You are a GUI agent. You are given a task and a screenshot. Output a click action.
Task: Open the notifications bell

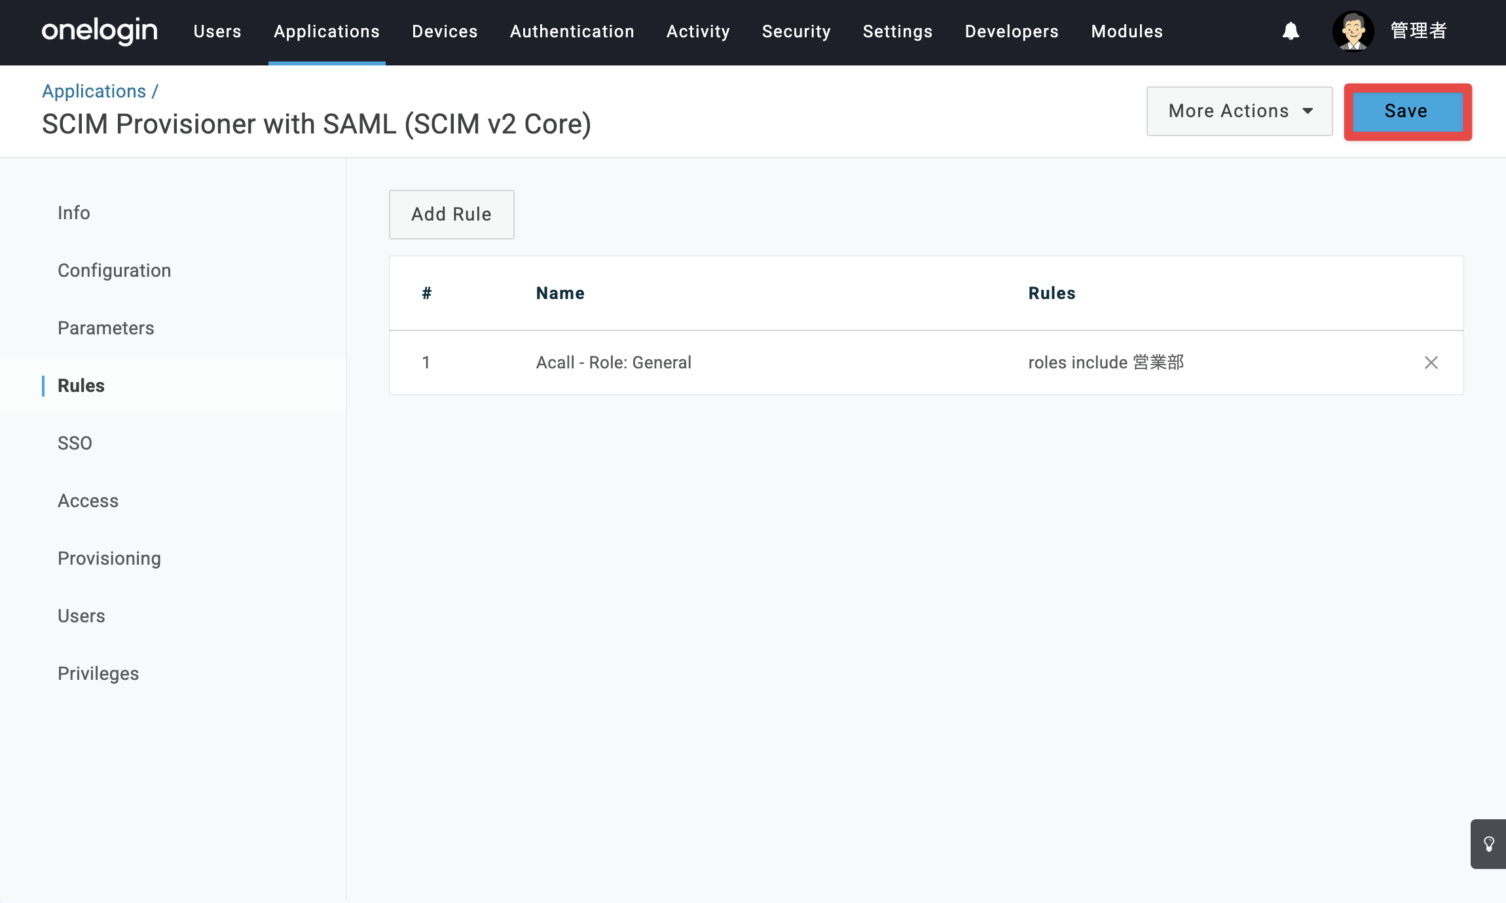pos(1291,31)
